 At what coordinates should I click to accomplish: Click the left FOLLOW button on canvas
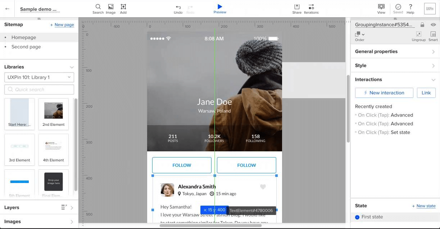[x=182, y=165]
